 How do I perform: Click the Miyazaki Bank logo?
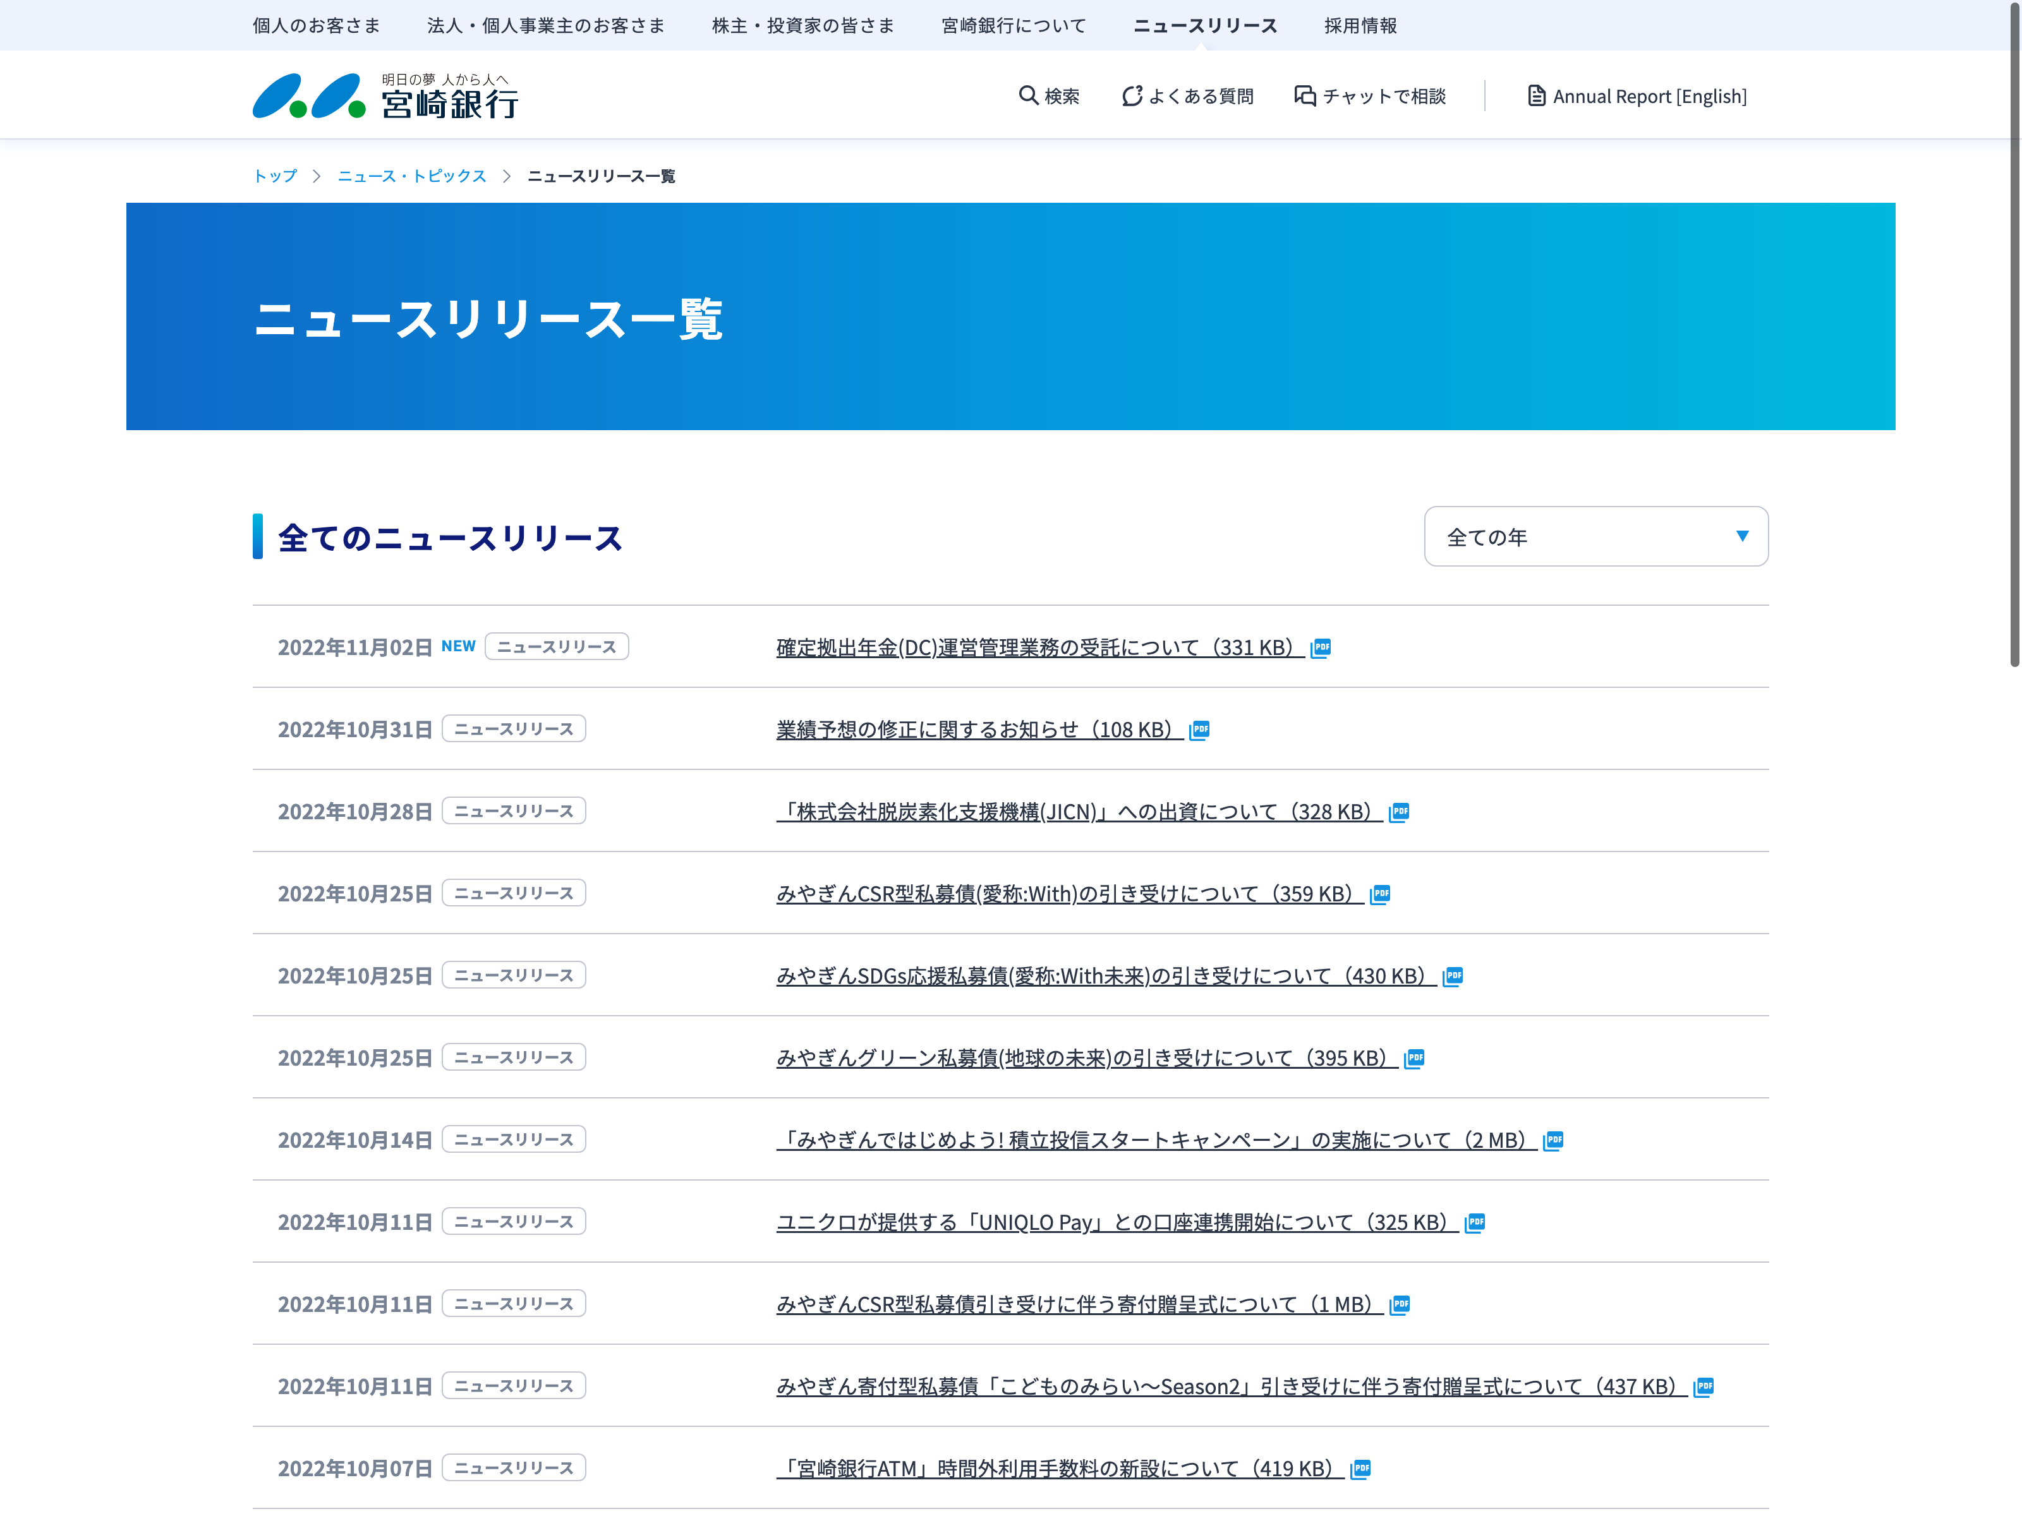pyautogui.click(x=385, y=96)
